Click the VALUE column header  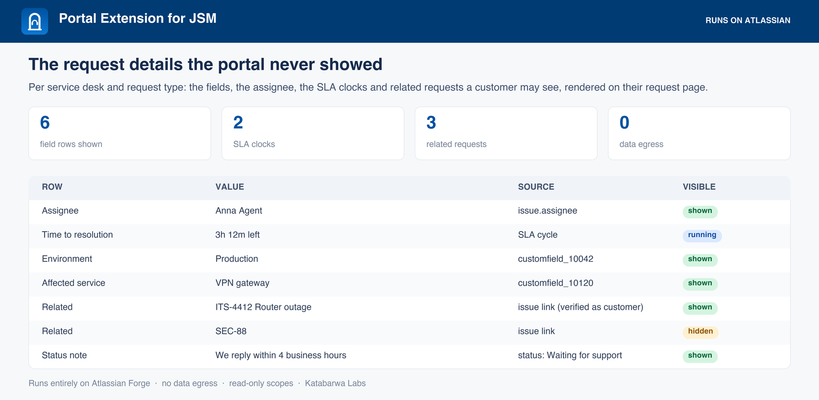230,187
